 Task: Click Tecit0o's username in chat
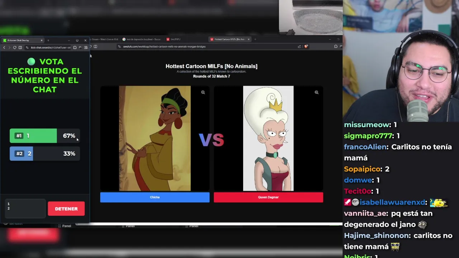pyautogui.click(x=358, y=191)
